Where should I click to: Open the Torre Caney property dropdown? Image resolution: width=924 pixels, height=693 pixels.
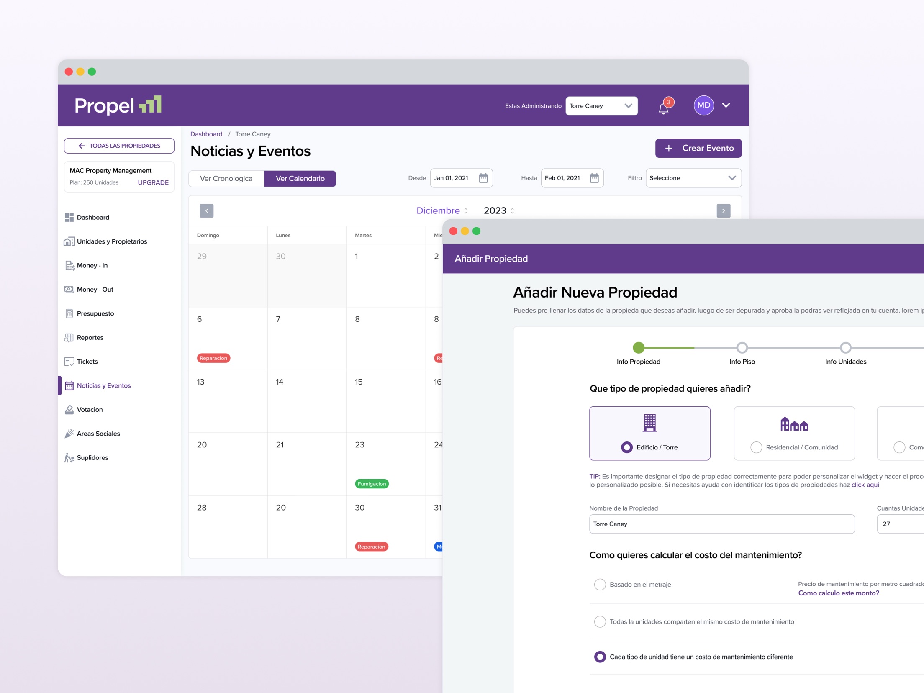pyautogui.click(x=601, y=106)
